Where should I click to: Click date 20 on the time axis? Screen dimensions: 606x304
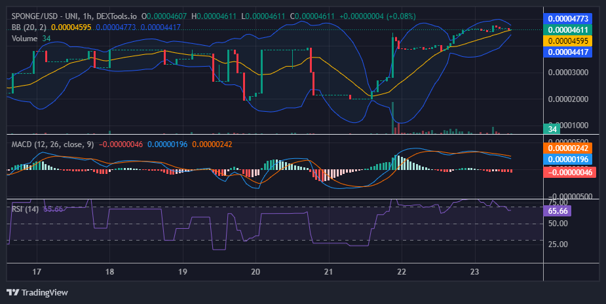point(256,271)
